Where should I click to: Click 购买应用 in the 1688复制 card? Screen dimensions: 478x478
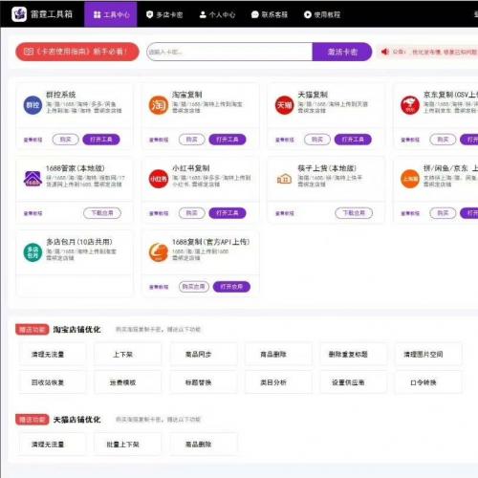tap(194, 287)
